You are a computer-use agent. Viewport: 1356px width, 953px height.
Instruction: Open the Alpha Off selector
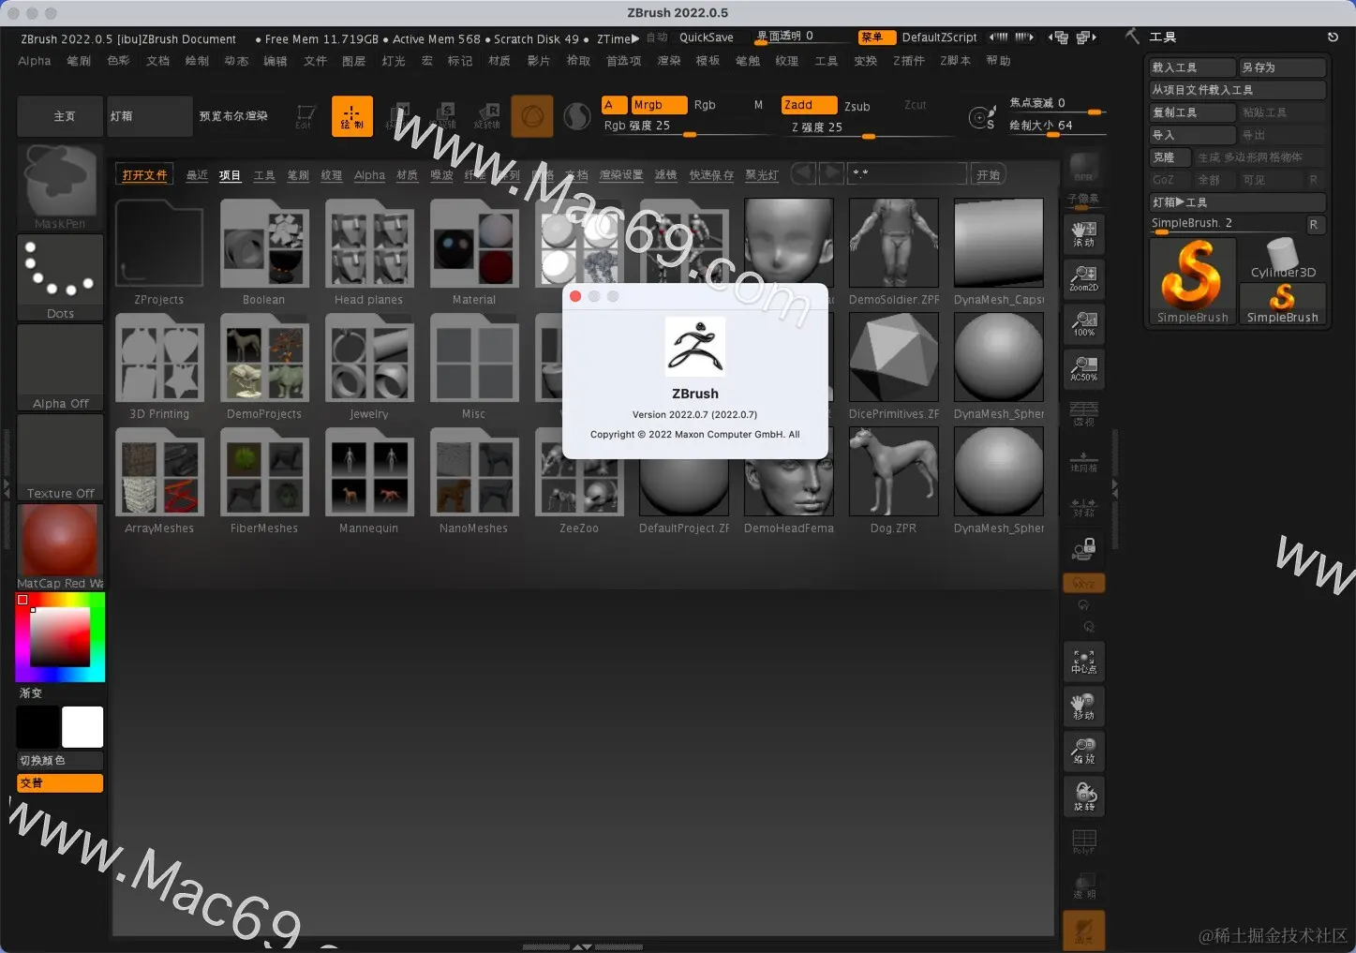[x=60, y=366]
